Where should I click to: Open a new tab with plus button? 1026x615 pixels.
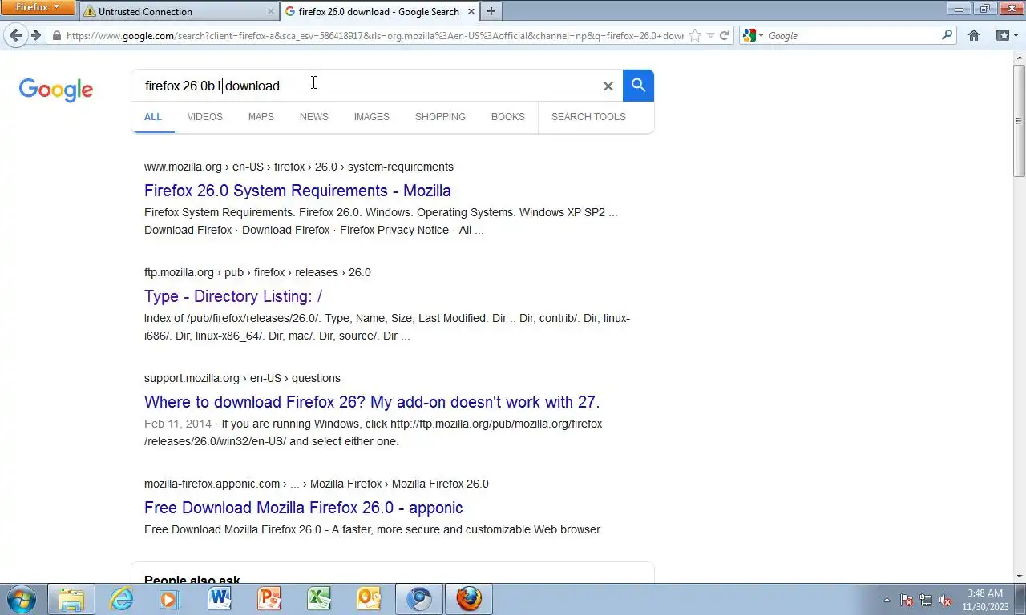tap(491, 11)
